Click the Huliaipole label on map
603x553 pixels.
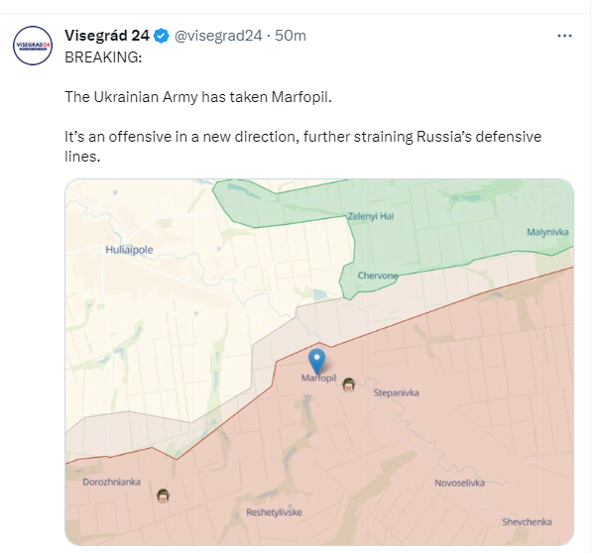129,250
